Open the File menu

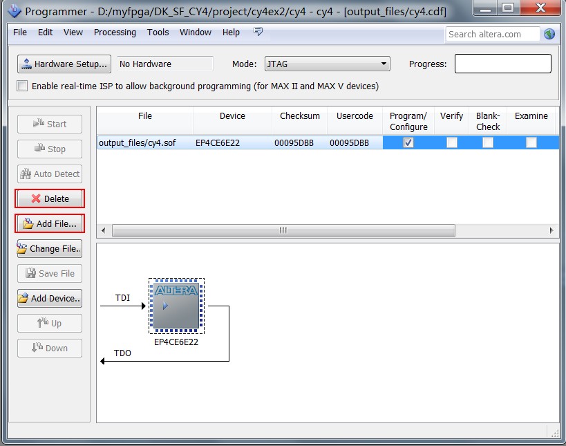pyautogui.click(x=20, y=32)
